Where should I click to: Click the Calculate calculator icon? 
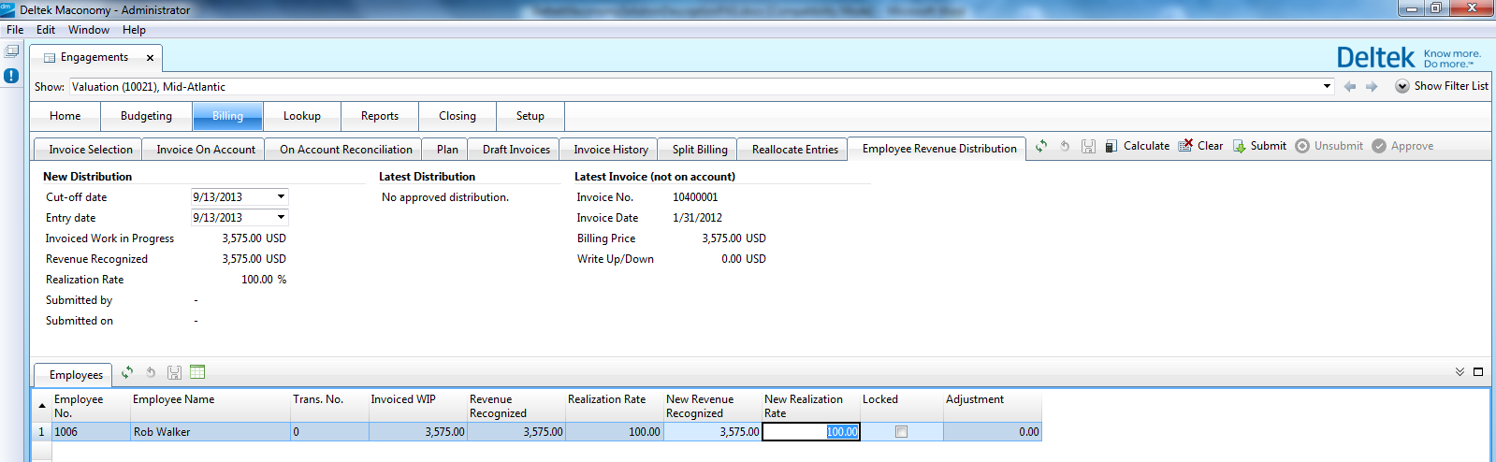coord(1111,147)
